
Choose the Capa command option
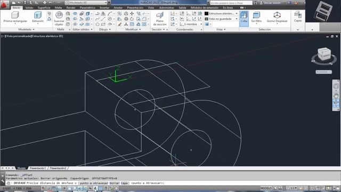click(x=124, y=183)
